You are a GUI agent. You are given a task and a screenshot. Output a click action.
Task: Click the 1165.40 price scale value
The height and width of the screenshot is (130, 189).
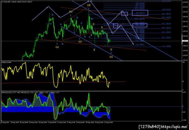click(x=185, y=17)
